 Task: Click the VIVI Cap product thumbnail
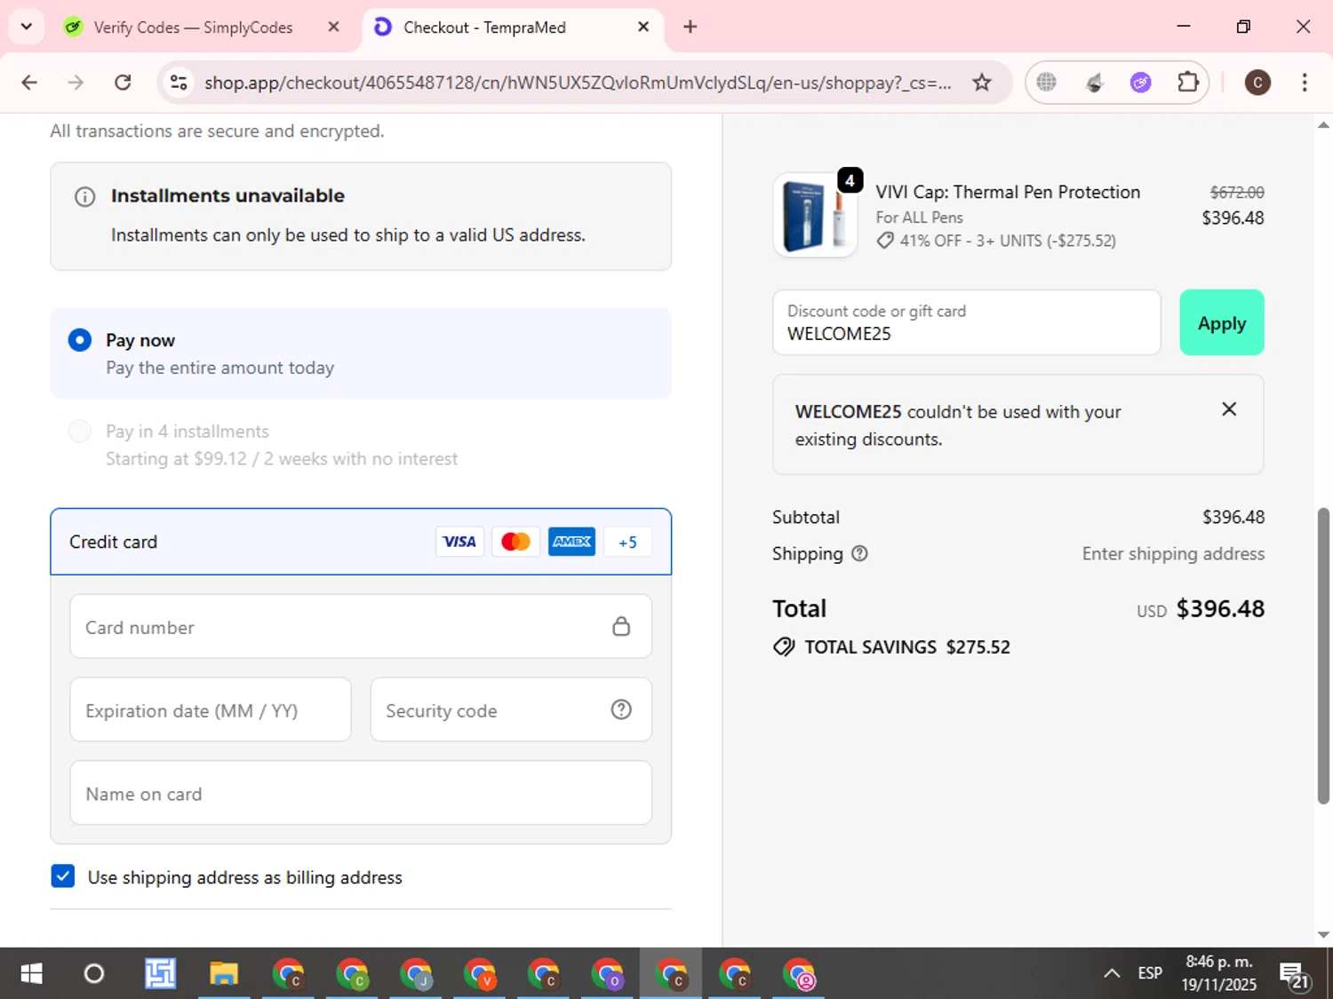pyautogui.click(x=815, y=215)
